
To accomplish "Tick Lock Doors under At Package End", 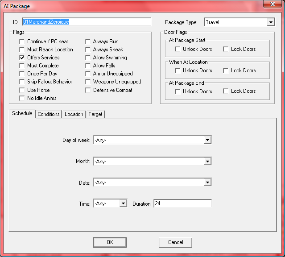I will point(226,91).
